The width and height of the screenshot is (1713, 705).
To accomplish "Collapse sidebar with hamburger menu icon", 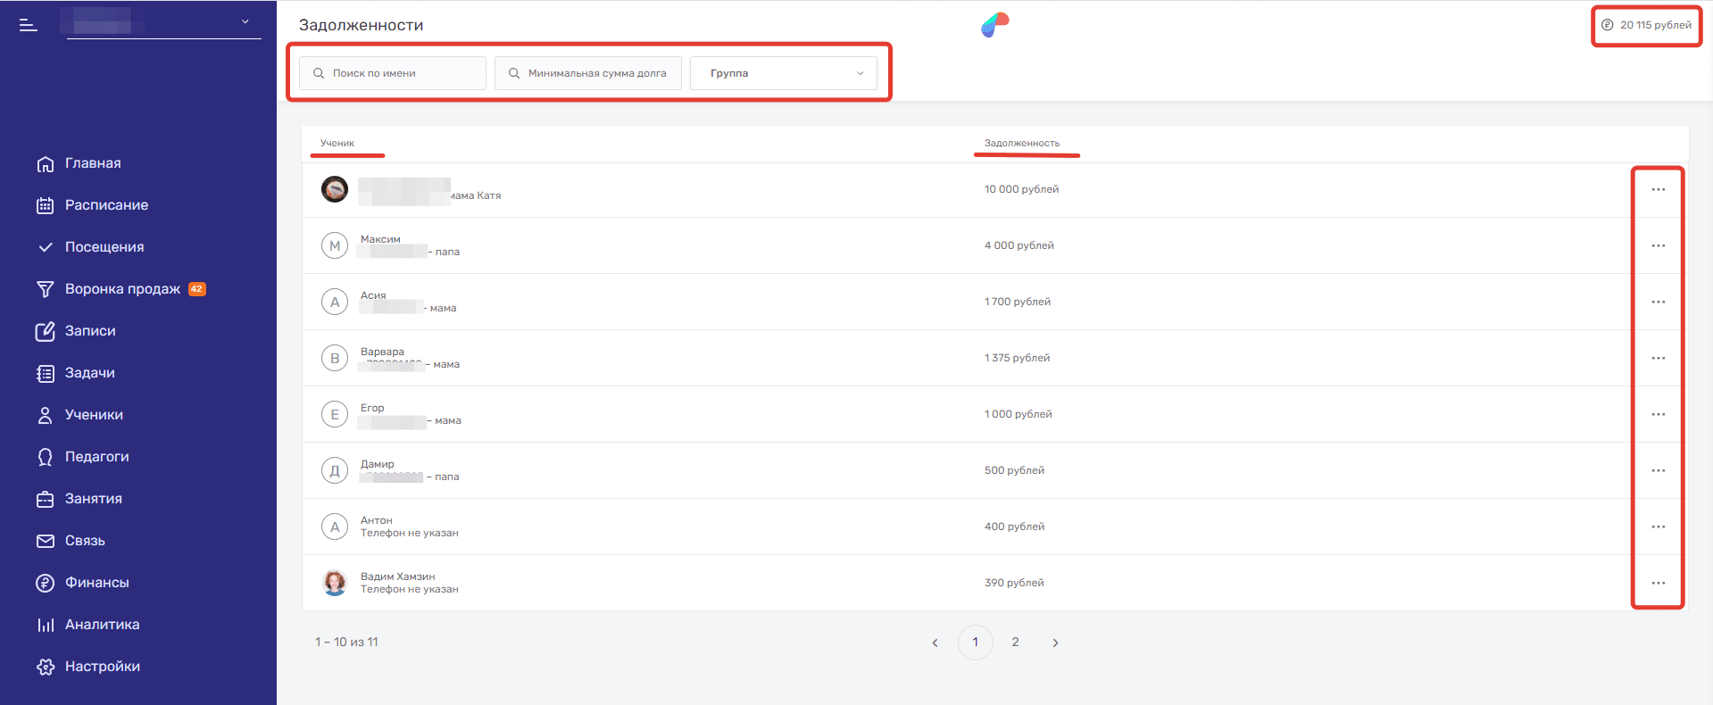I will point(29,25).
